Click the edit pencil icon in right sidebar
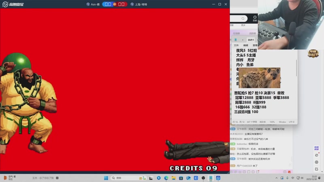This screenshot has width=324, height=182. pos(317,169)
